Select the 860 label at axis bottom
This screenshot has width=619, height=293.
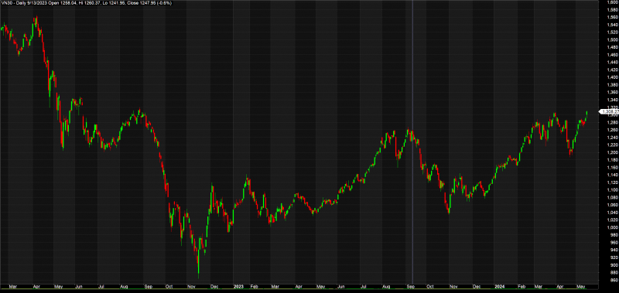(614, 280)
